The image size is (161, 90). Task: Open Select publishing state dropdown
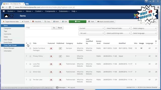click(118, 33)
